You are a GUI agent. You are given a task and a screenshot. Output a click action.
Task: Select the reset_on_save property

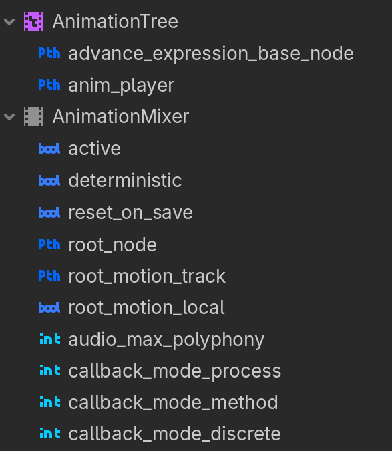tap(130, 213)
